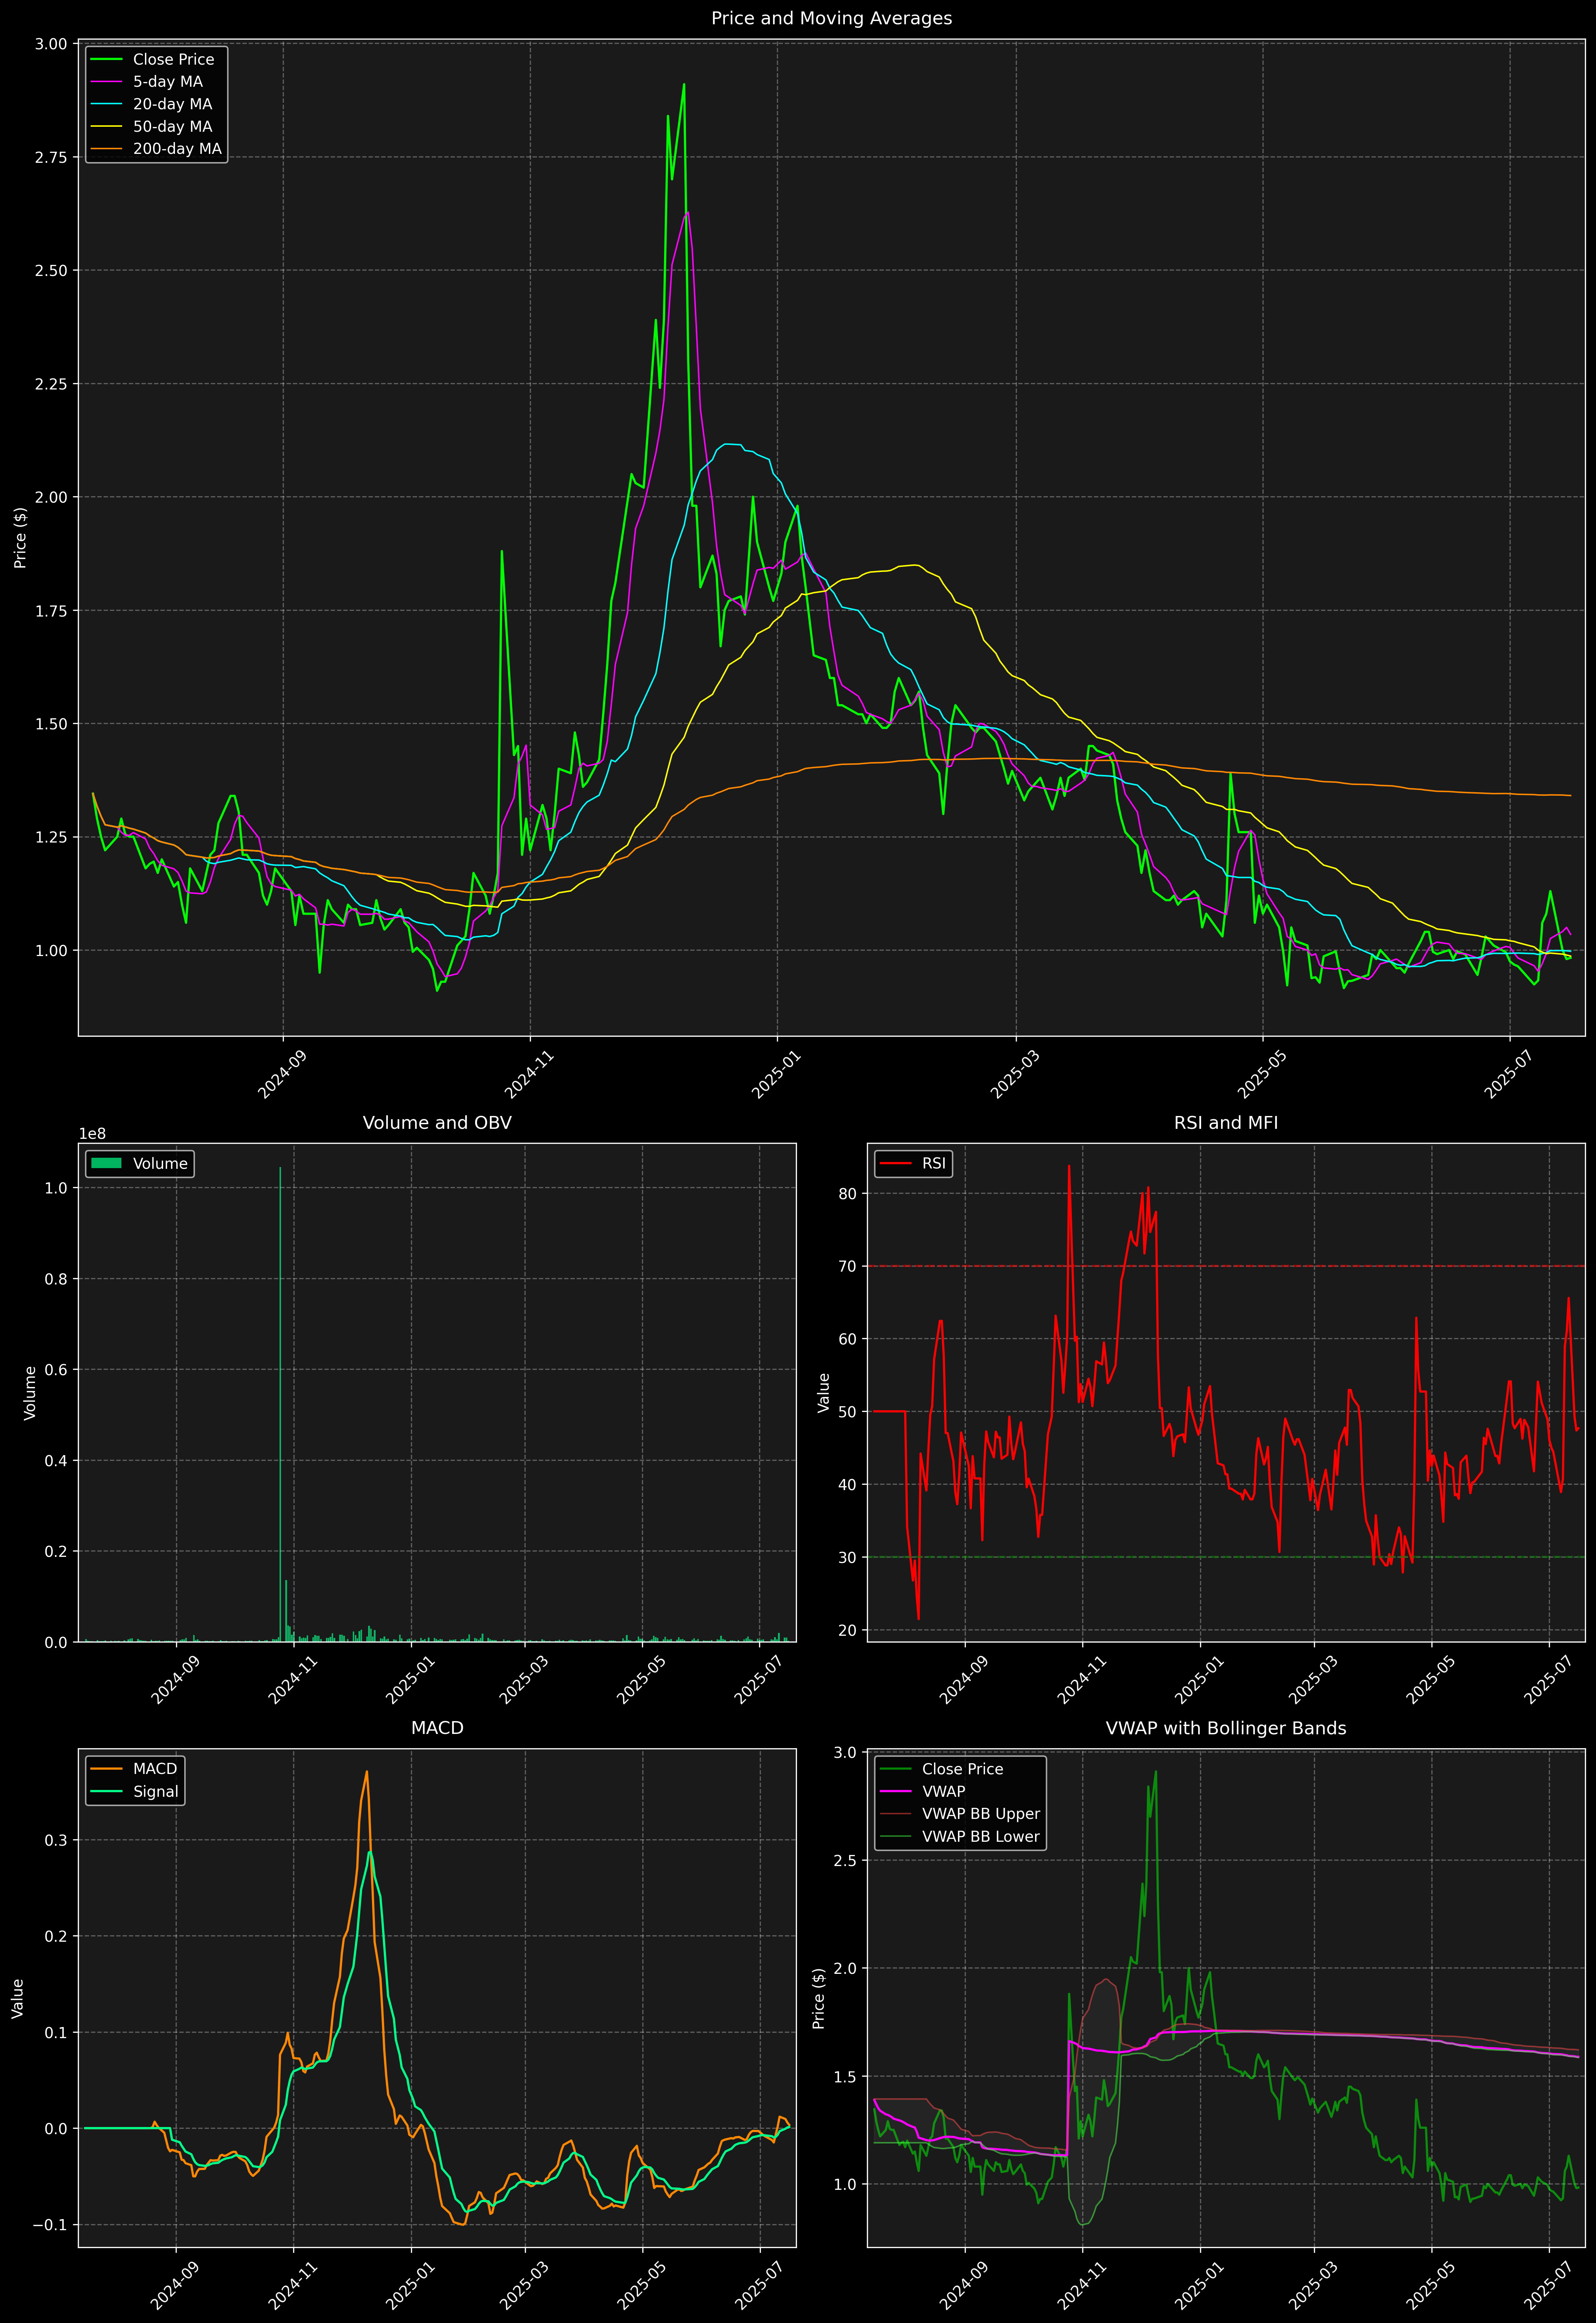Click the "MACD" chart title

(x=437, y=1728)
